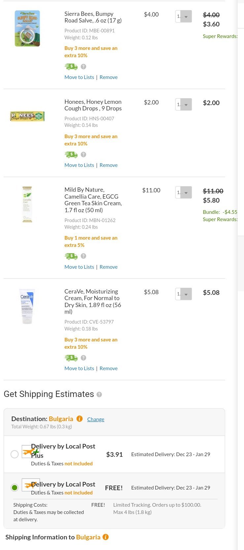The height and width of the screenshot is (550, 244).
Task: Open quantity dropdown for Mild By Nature cream
Action: point(184,192)
